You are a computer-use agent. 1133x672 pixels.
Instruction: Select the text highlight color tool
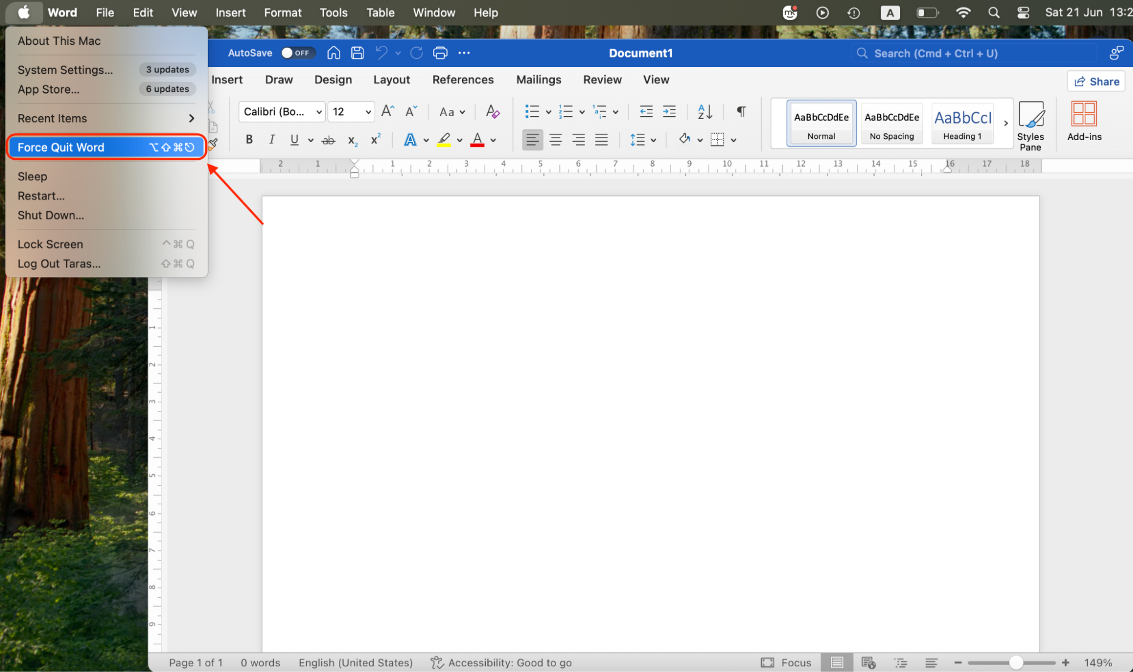click(x=444, y=139)
